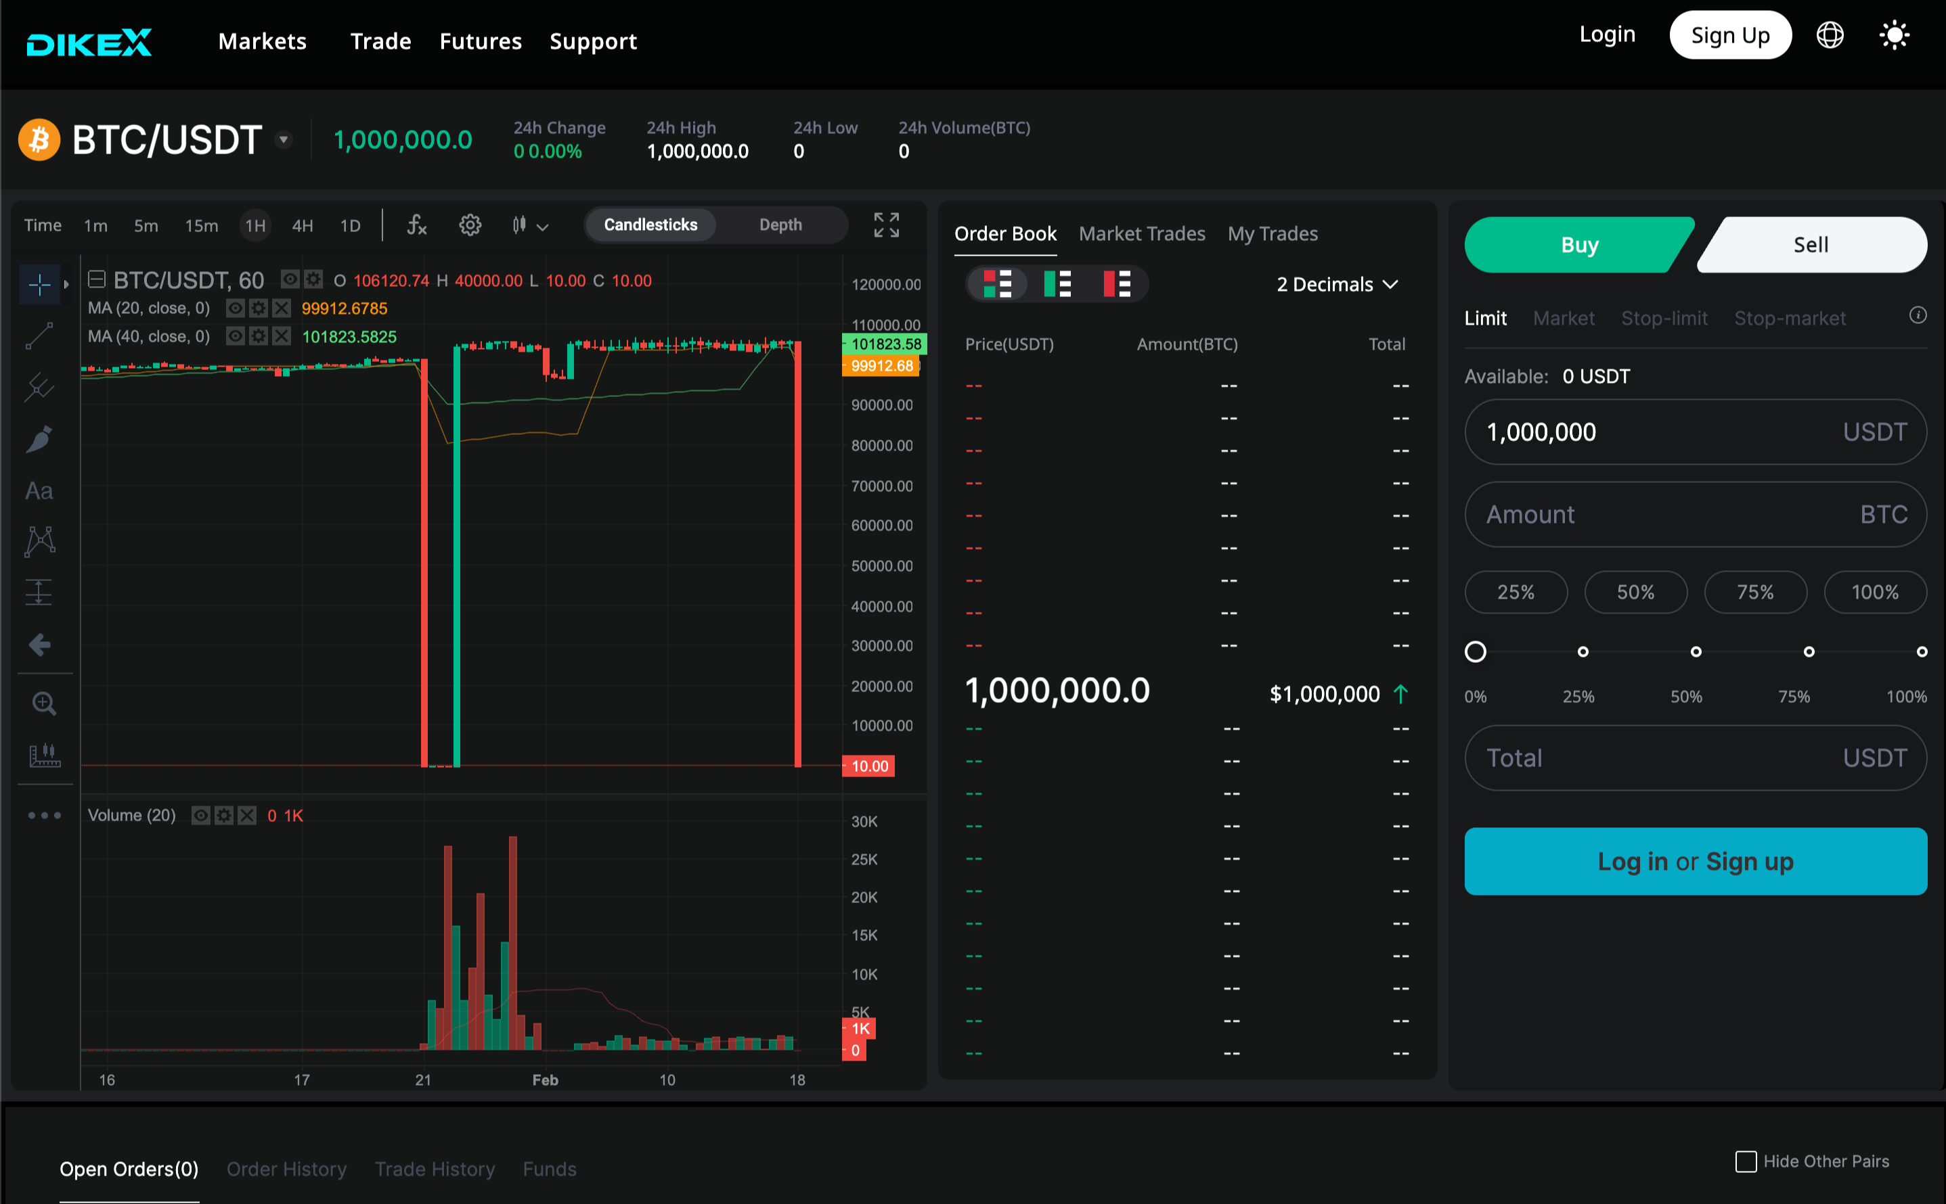Viewport: 1946px width, 1204px height.
Task: Expand the BTC/USDT pair selector
Action: pos(284,139)
